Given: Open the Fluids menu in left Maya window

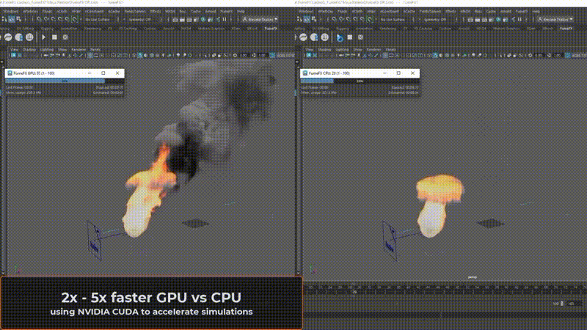Looking at the screenshot, I should point(47,12).
